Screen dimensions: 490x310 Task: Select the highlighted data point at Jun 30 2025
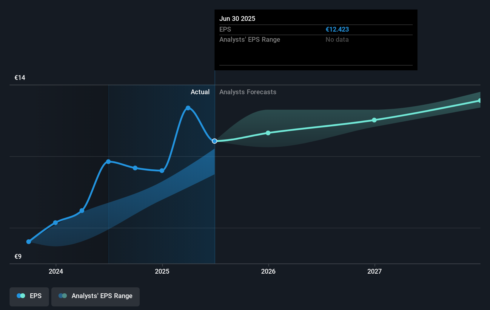(215, 141)
